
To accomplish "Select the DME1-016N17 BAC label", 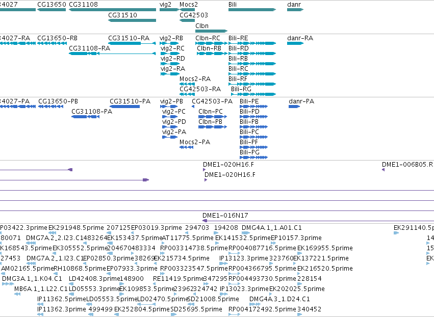I will coord(225,215).
